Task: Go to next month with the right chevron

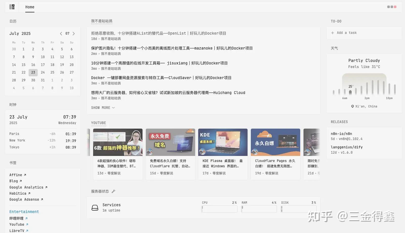Action: point(74,33)
